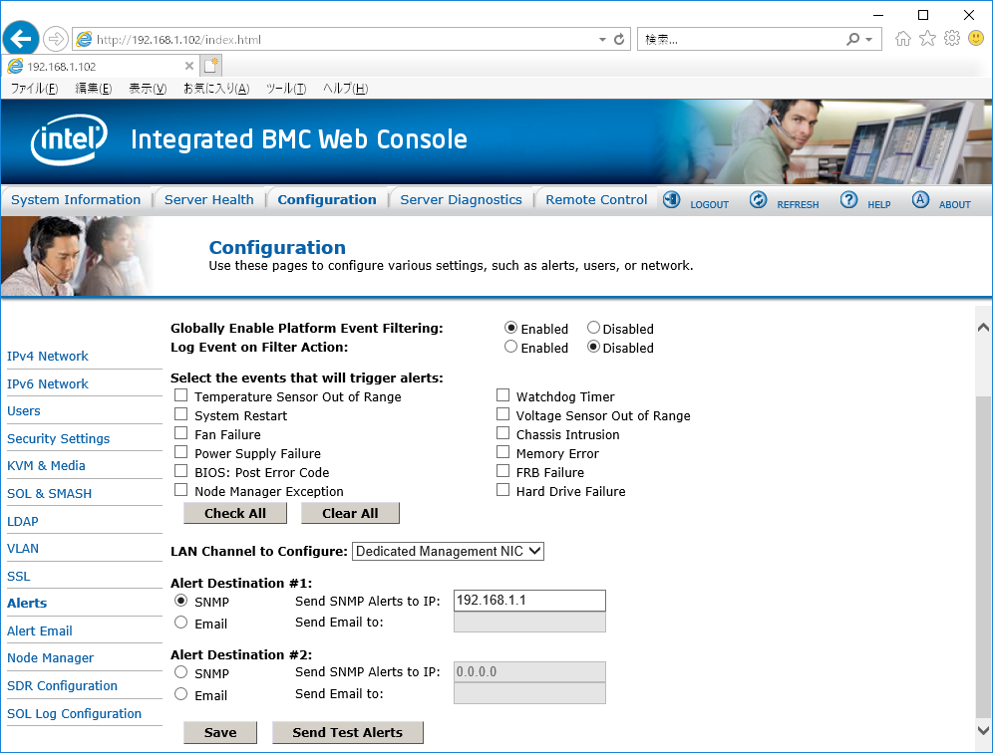Switch to the Server Health tab
The width and height of the screenshot is (993, 753).
point(209,200)
